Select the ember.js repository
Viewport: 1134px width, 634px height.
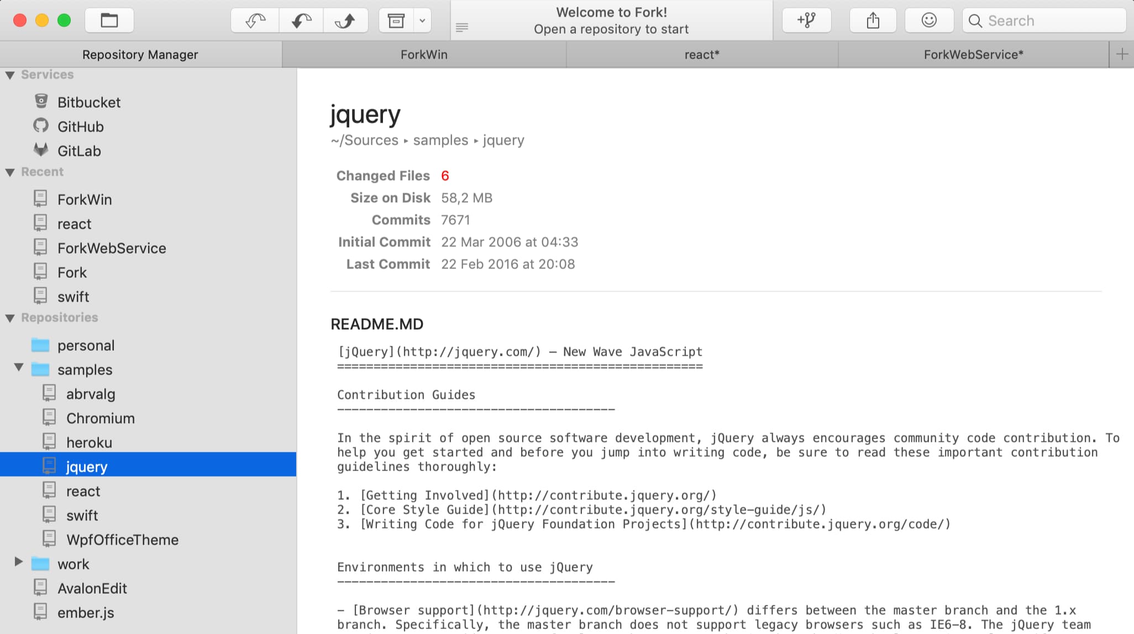click(x=86, y=612)
